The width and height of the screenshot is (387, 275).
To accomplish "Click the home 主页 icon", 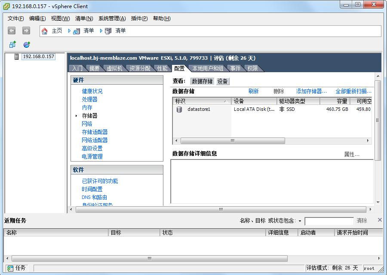I will (x=45, y=31).
